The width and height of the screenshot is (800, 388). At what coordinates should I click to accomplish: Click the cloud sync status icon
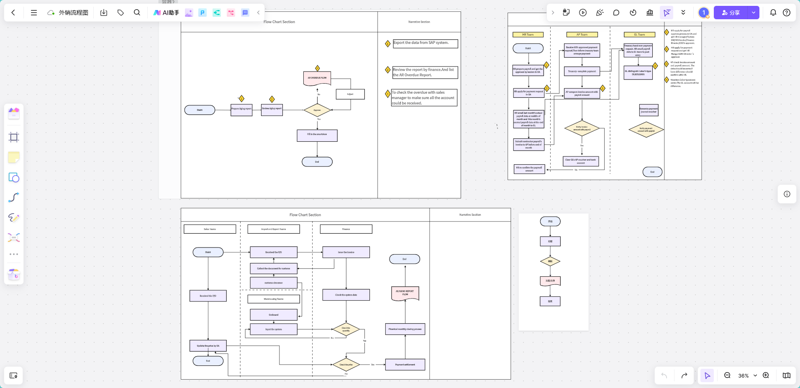(51, 13)
